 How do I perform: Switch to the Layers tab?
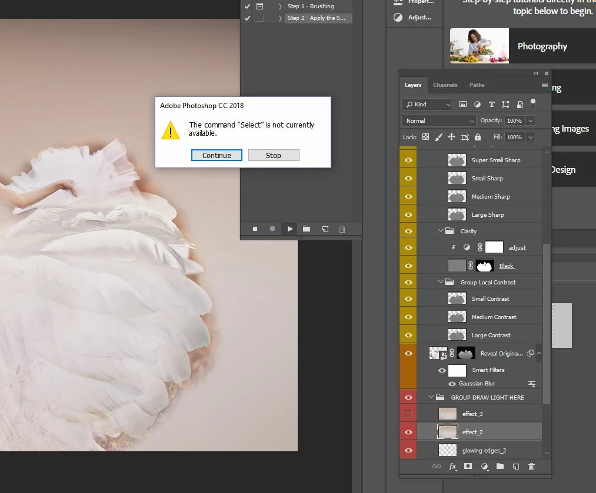[413, 85]
